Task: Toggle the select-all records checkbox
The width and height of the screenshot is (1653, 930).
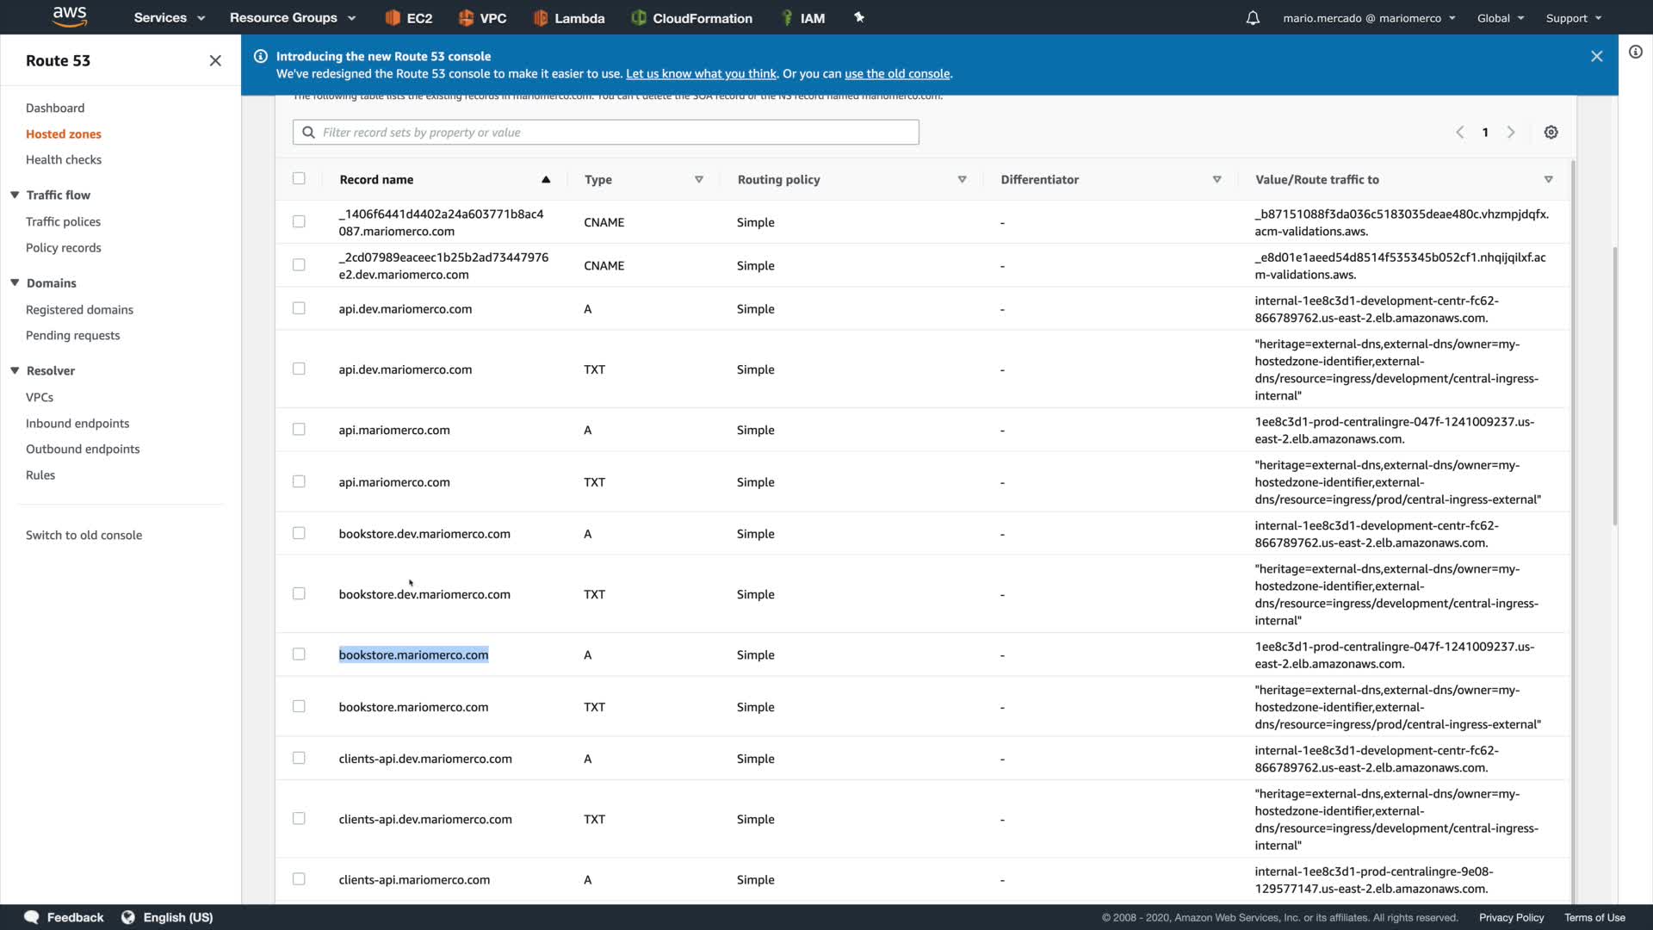Action: [299, 179]
